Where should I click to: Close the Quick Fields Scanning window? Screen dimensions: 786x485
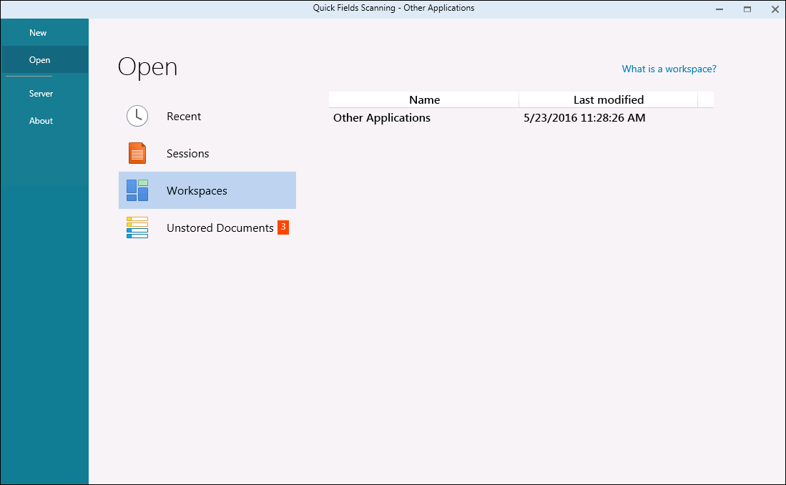click(775, 9)
